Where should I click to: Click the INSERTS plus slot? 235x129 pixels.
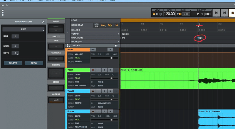[x=56, y=73]
